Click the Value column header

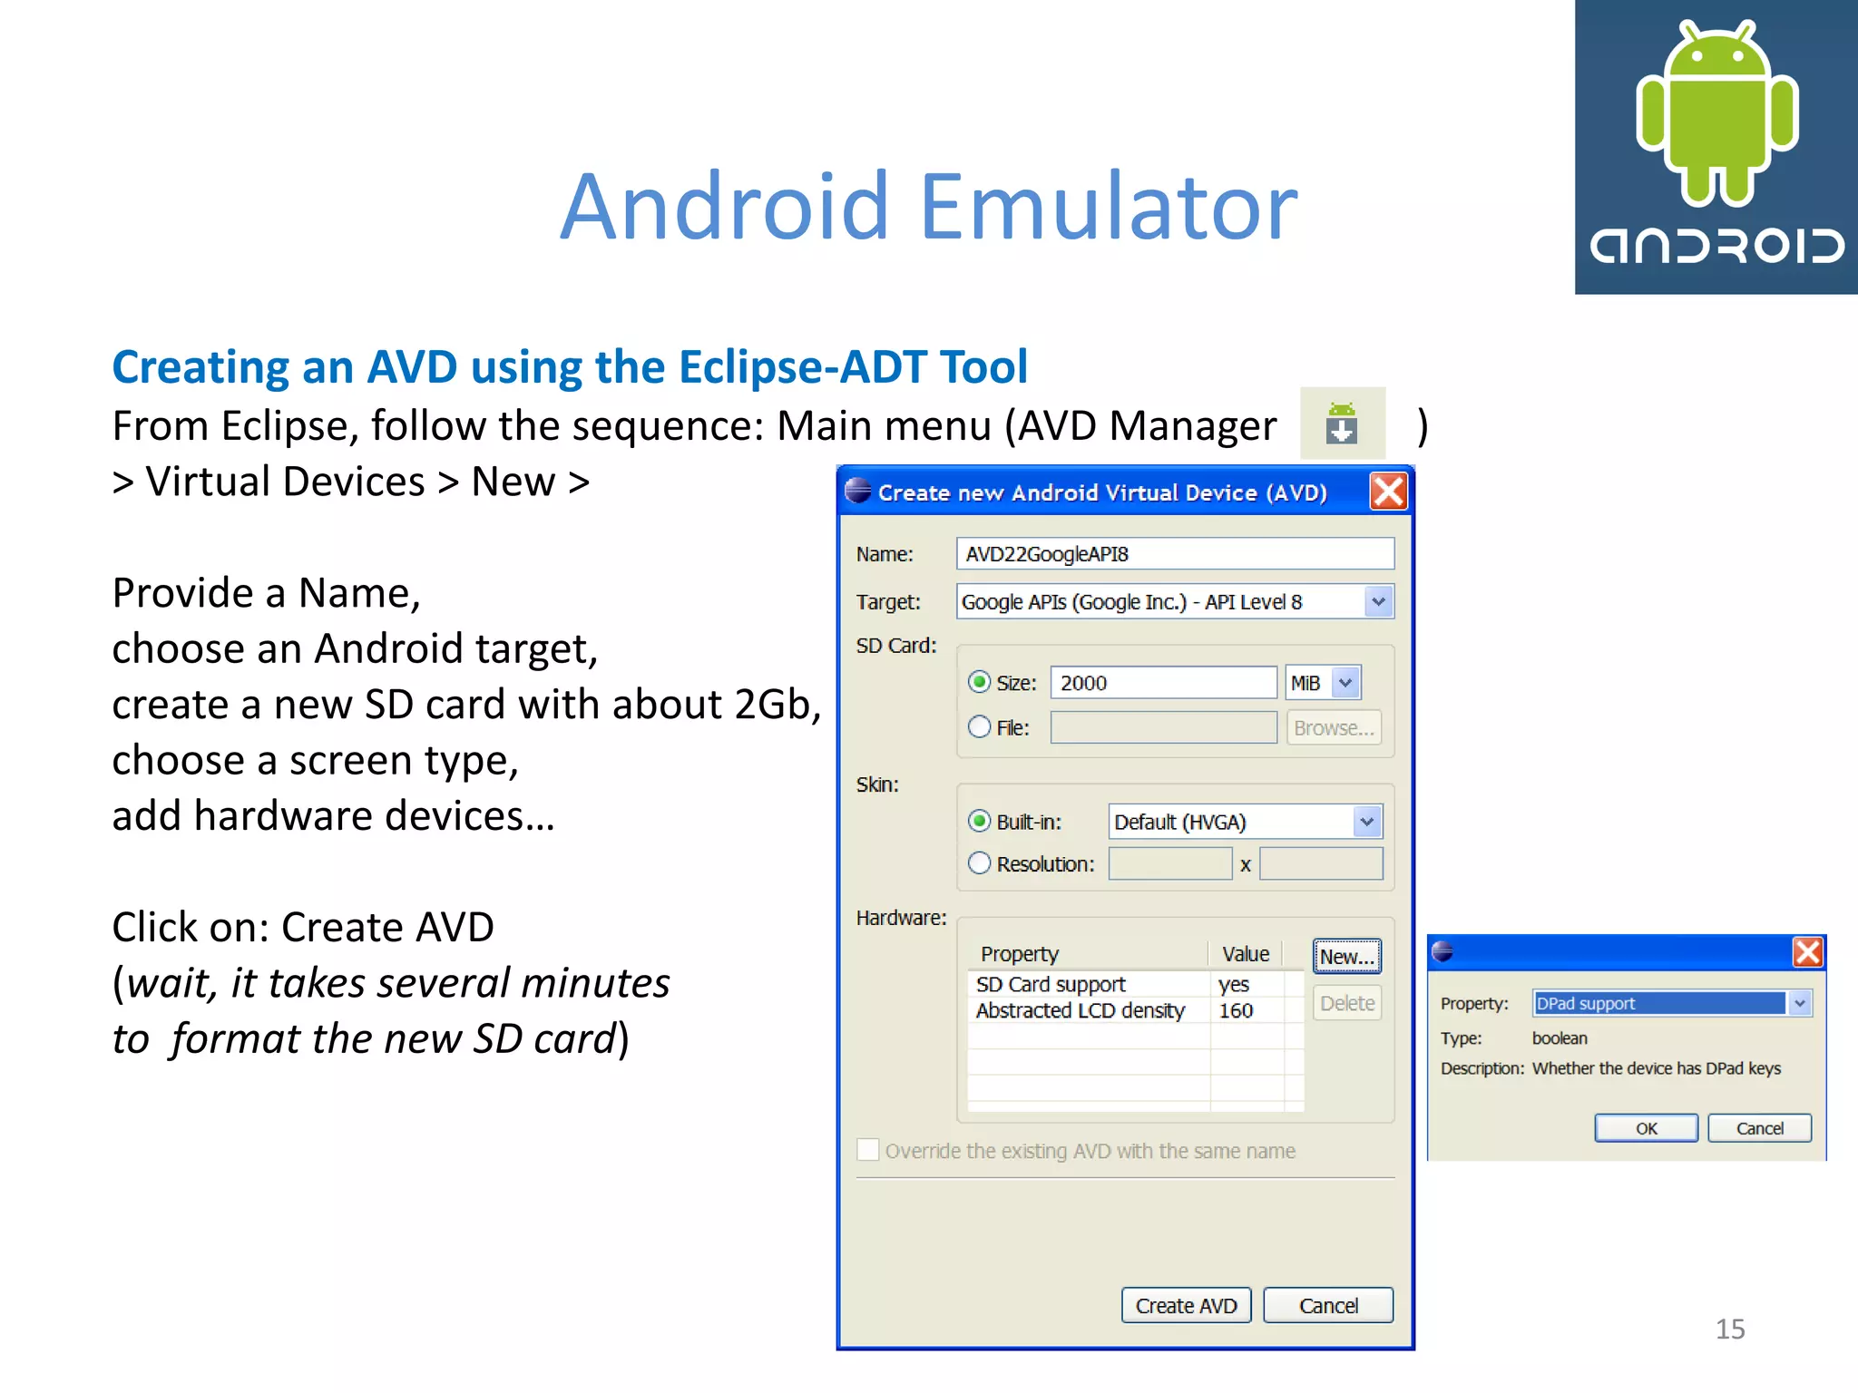[1246, 954]
